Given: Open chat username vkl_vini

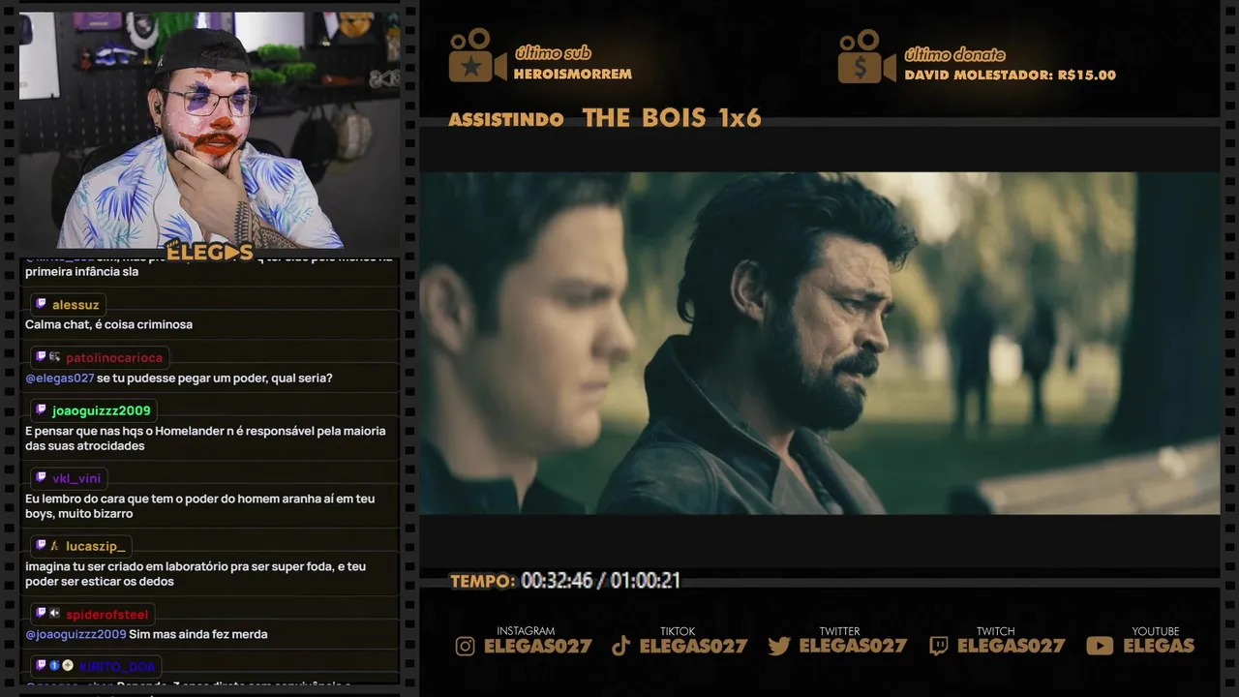Looking at the screenshot, I should point(76,479).
